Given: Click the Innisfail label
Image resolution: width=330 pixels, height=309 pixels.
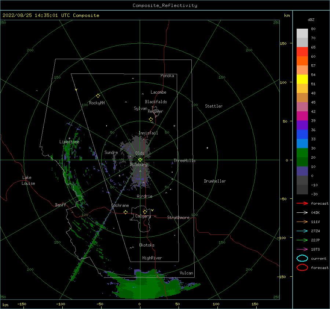Looking at the screenshot, I should pos(148,133).
